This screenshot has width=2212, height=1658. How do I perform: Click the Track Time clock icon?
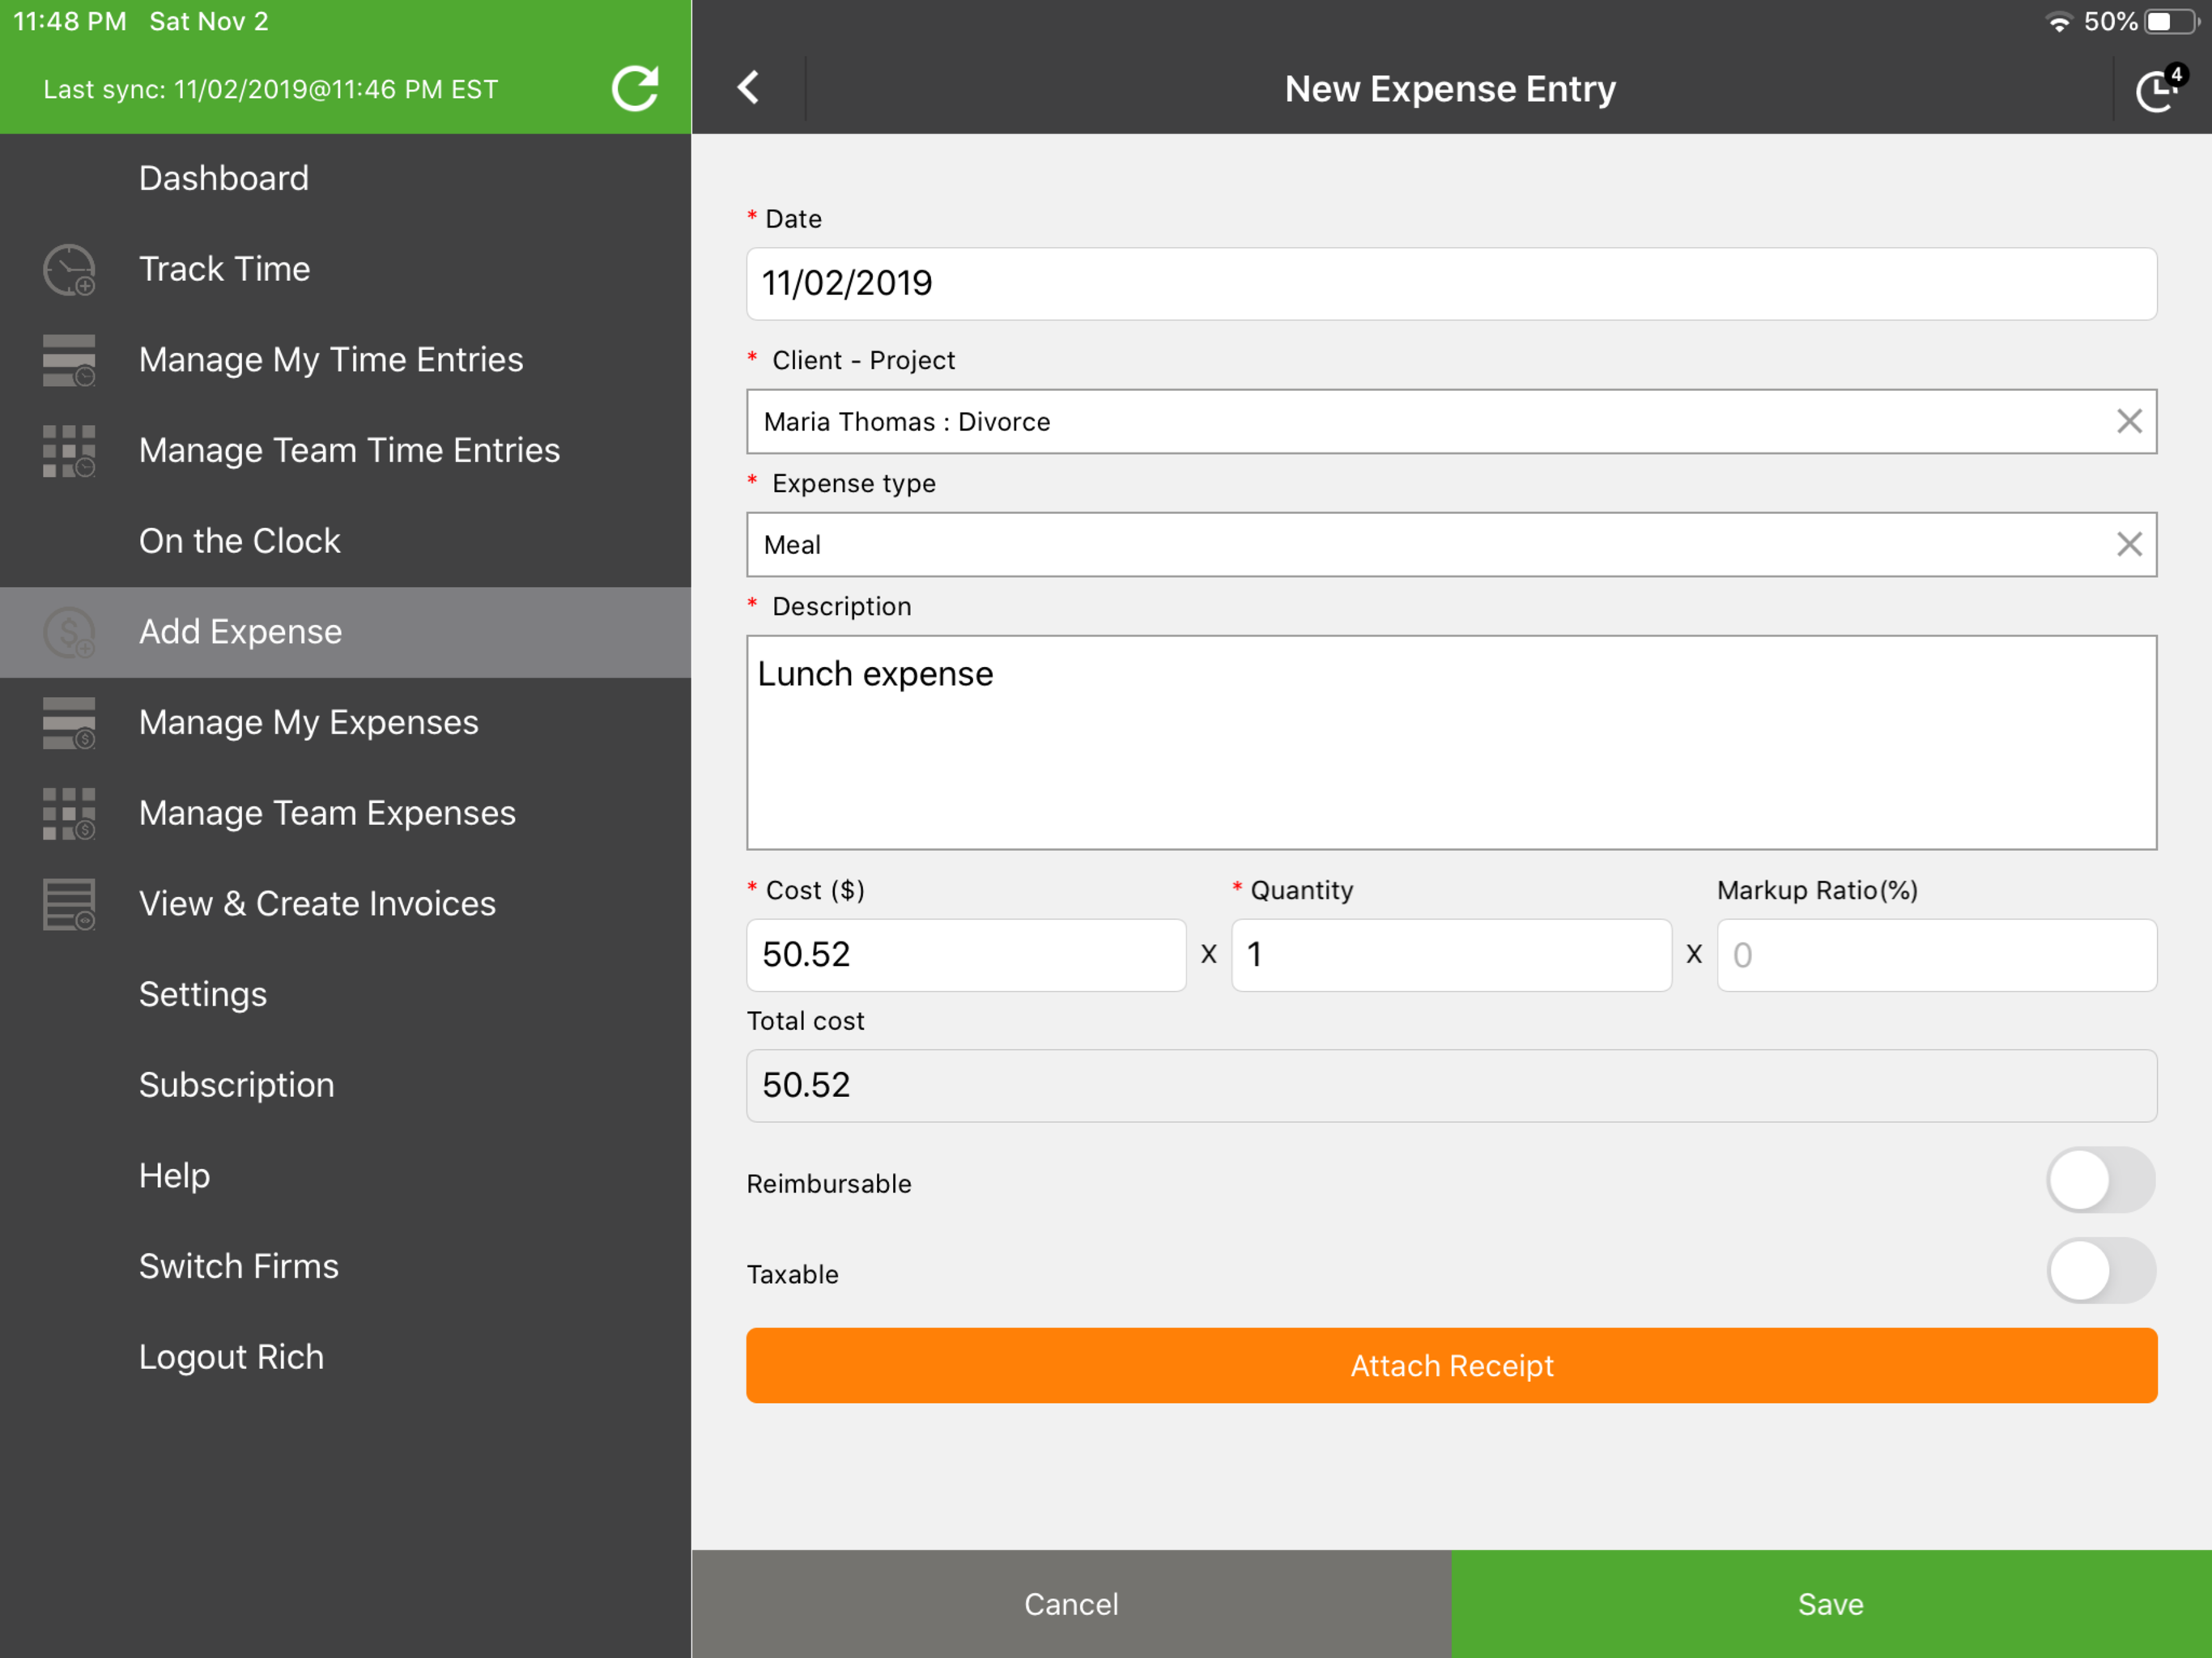[x=69, y=270]
